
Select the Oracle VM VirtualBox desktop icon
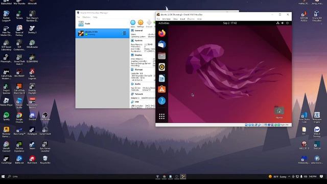(x=317, y=16)
